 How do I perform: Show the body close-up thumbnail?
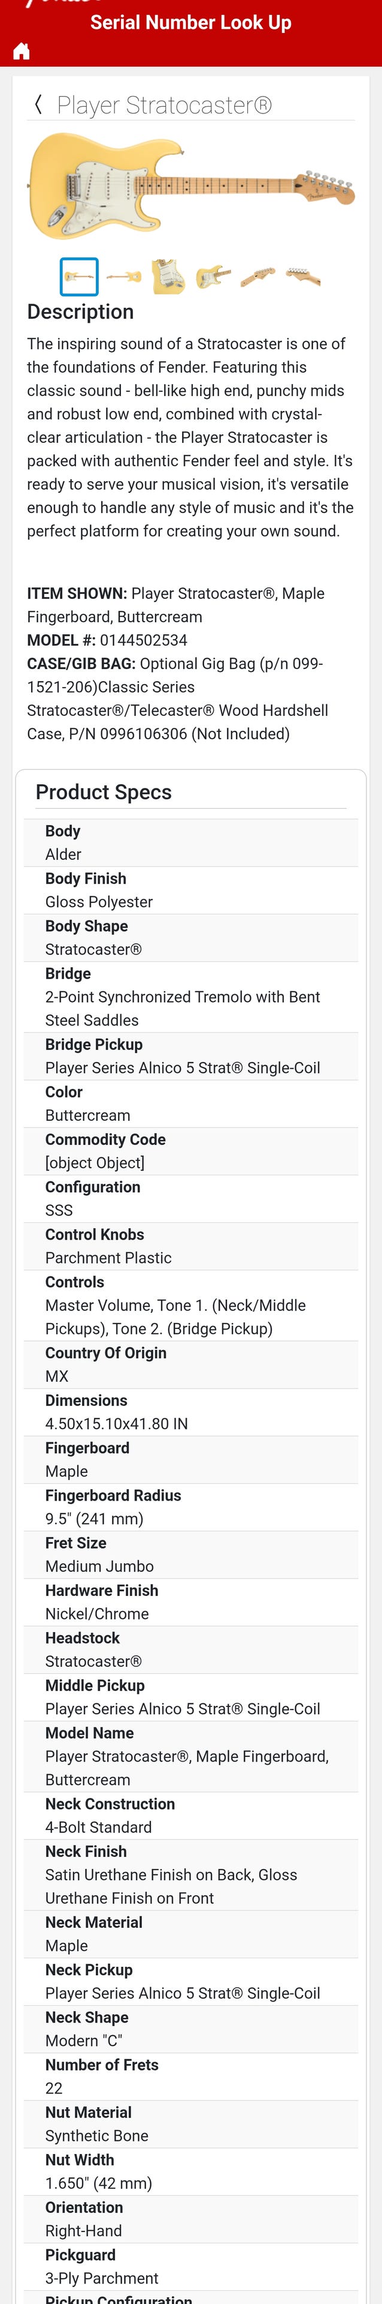coord(168,277)
